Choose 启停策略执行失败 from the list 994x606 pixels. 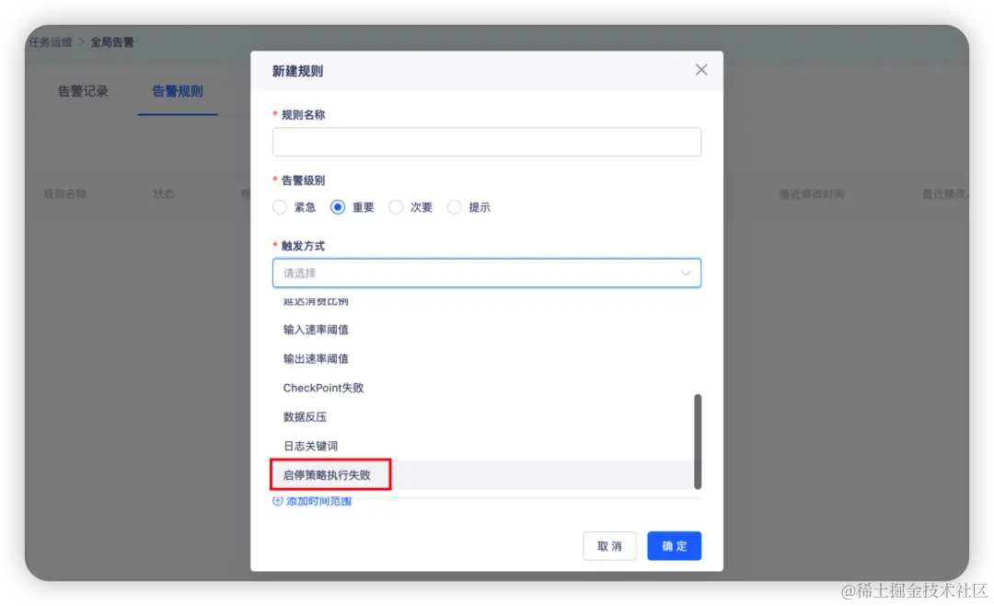(482, 475)
